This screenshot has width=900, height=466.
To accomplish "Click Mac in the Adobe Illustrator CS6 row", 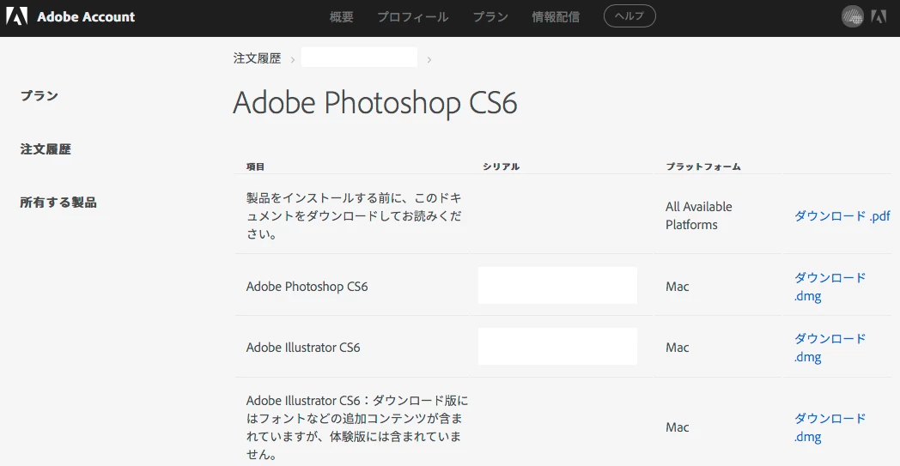I will [x=678, y=348].
